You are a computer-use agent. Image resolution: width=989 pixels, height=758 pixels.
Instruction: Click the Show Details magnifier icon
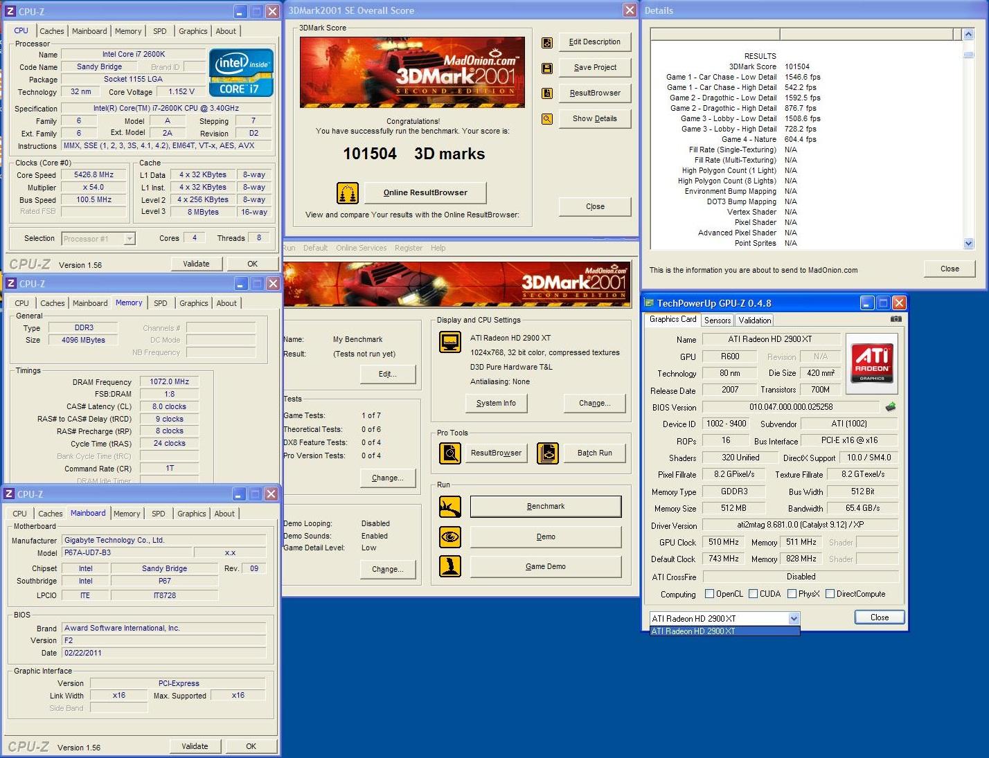click(547, 119)
